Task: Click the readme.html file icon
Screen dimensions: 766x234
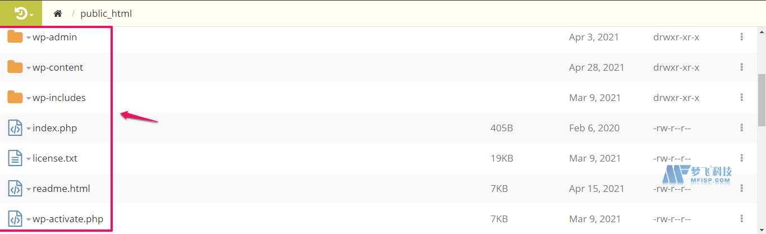Action: [x=15, y=189]
